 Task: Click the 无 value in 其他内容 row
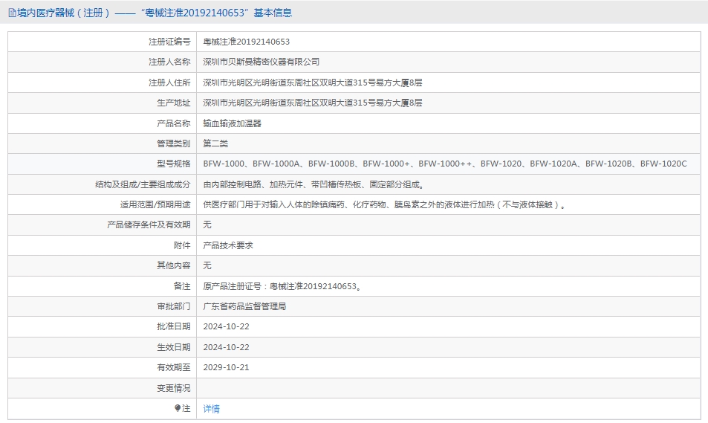tap(207, 265)
